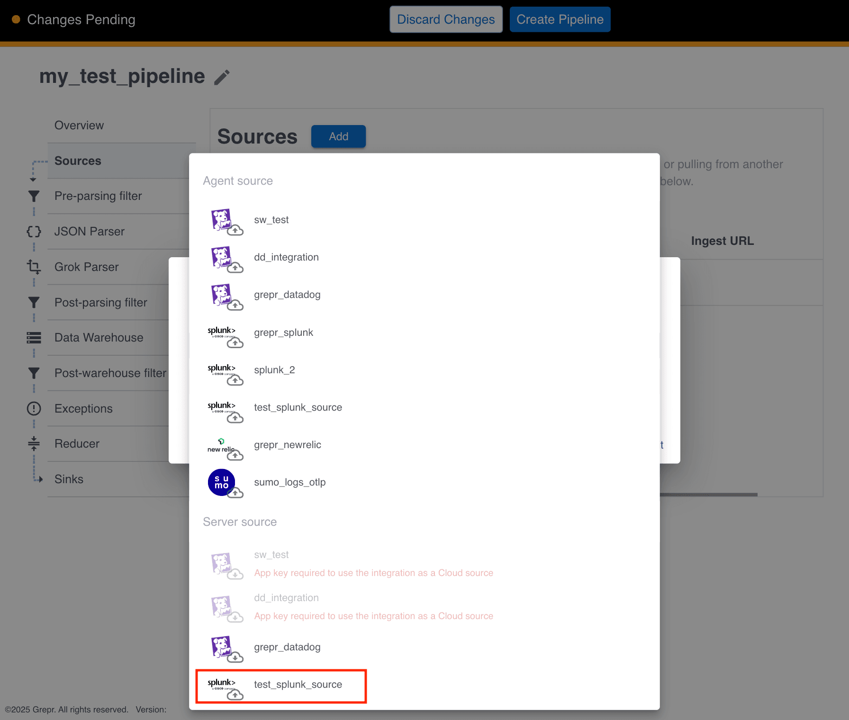Viewport: 849px width, 720px height.
Task: Click the pencil icon to rename my_test_pipeline
Action: pyautogui.click(x=222, y=77)
